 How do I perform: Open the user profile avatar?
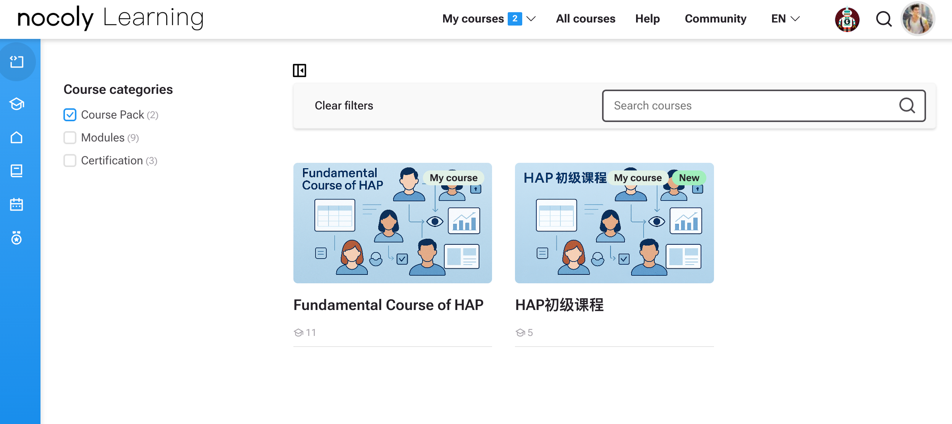tap(918, 19)
